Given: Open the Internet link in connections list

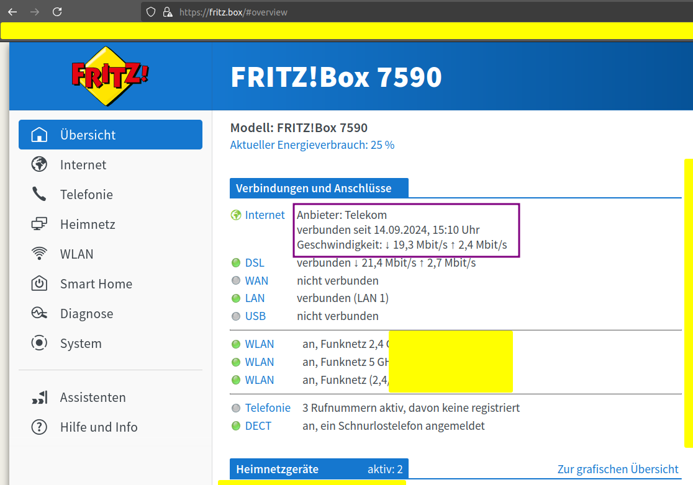Looking at the screenshot, I should click(x=265, y=215).
